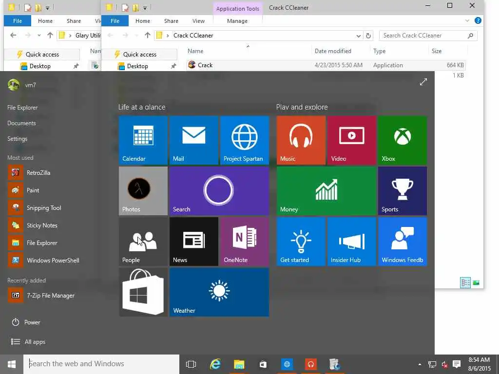Open the Store shopping bag tile
Viewport: 499px width, 374px height.
(x=143, y=292)
